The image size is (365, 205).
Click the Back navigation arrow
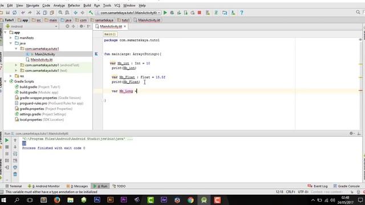coord(76,13)
